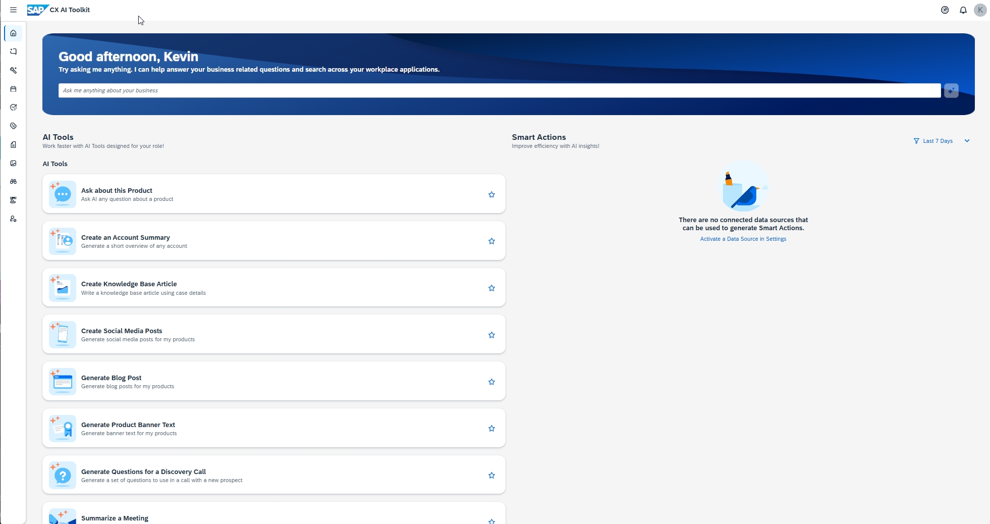Open the history refresh sidebar icon
The image size is (990, 524).
[14, 108]
